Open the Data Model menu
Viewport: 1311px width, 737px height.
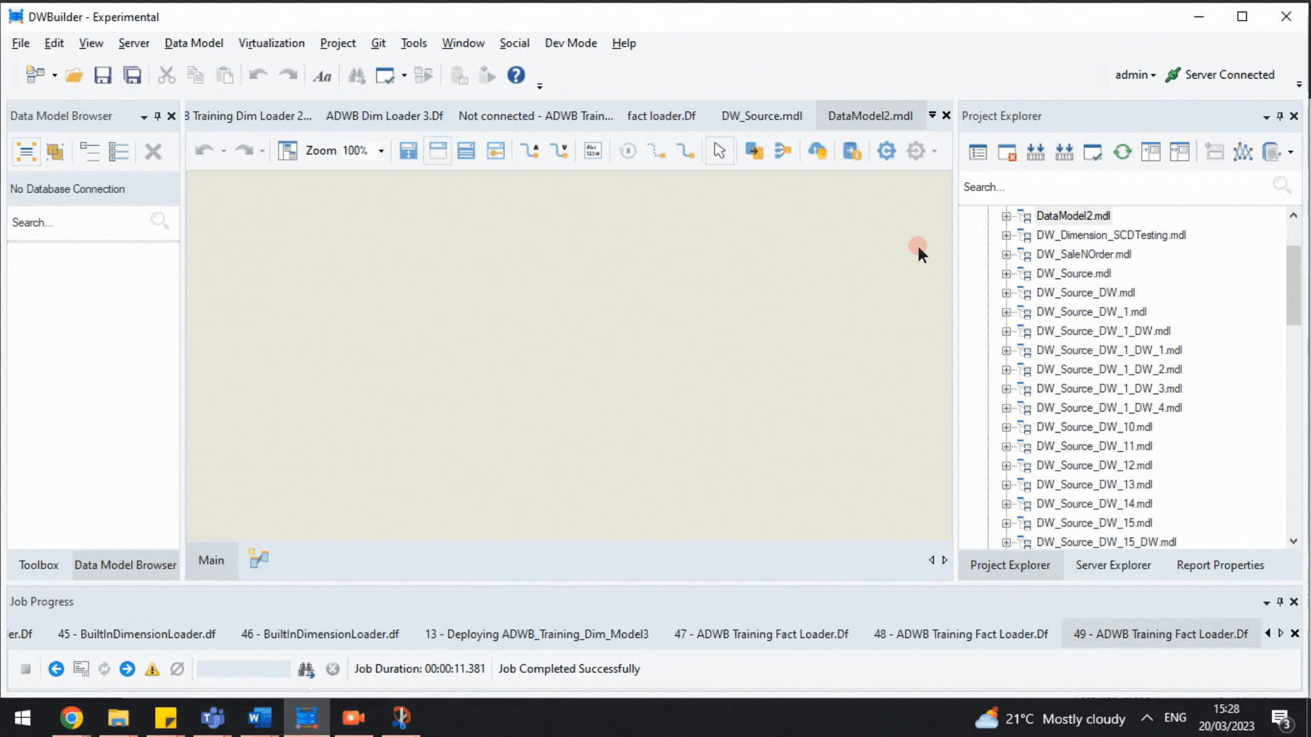193,43
